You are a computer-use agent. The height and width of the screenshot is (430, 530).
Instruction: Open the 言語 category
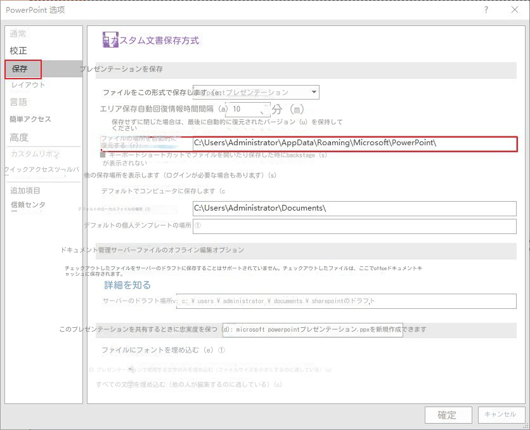coord(18,101)
